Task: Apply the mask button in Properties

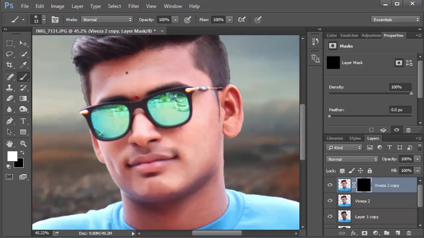Action: pos(383,130)
